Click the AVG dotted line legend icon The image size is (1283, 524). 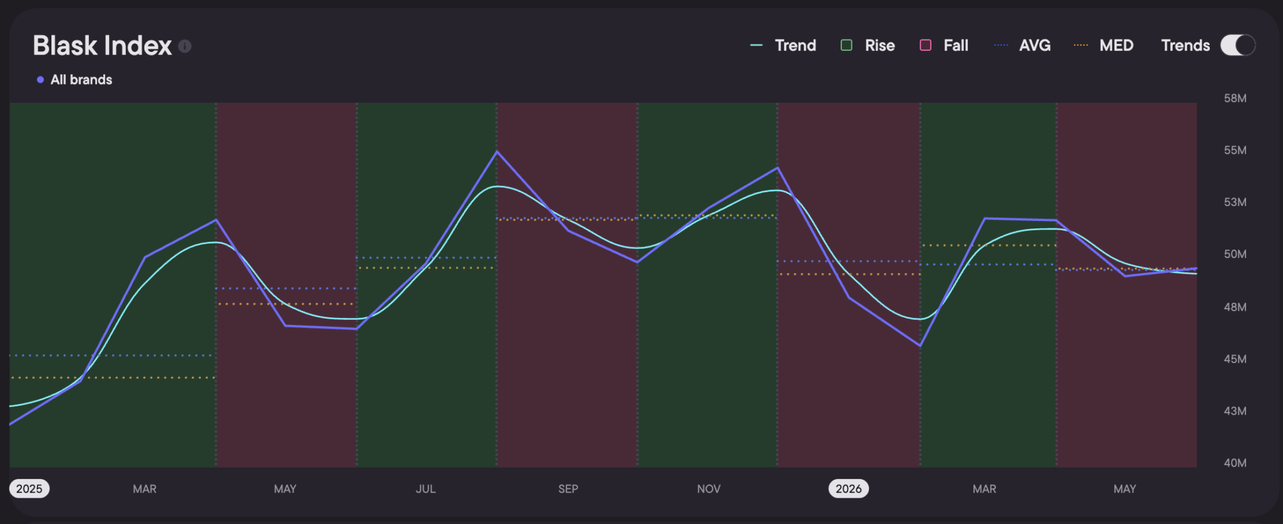coord(1001,45)
